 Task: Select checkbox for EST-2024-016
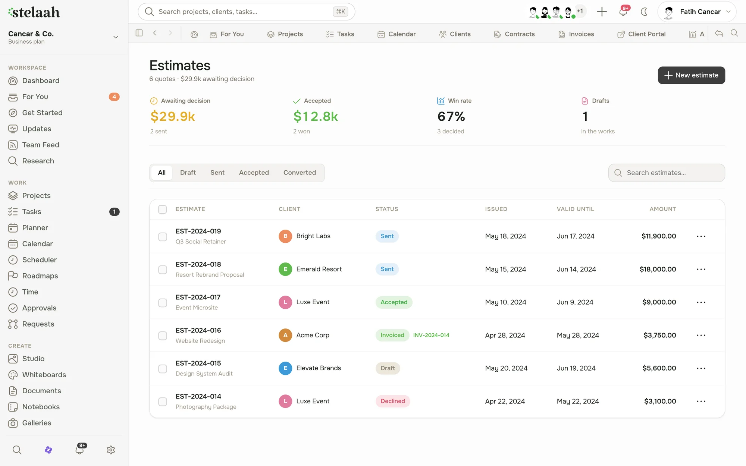[x=162, y=336]
